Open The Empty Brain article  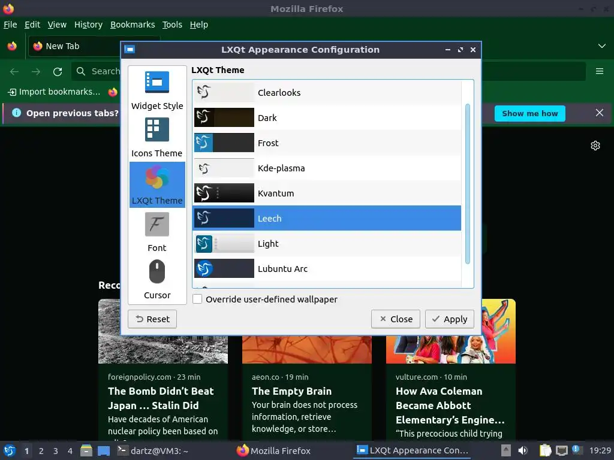point(292,391)
